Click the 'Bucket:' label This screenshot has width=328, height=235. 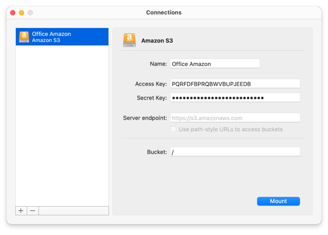pos(157,152)
